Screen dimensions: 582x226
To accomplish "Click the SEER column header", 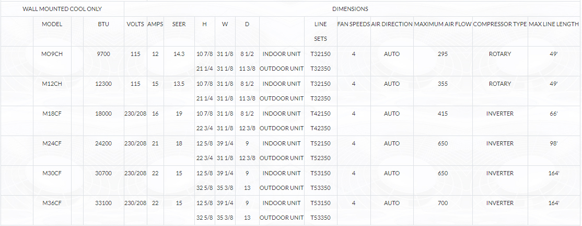I will pyautogui.click(x=179, y=24).
